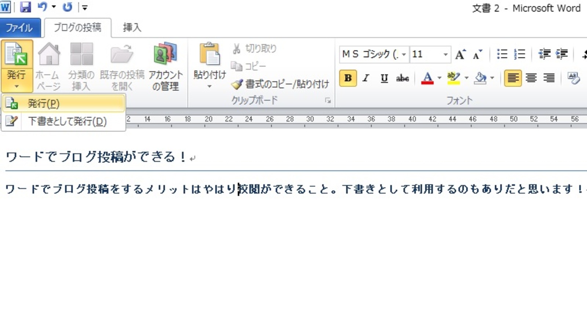Click the MS ゴシック font name box
The image size is (587, 319).
(370, 54)
